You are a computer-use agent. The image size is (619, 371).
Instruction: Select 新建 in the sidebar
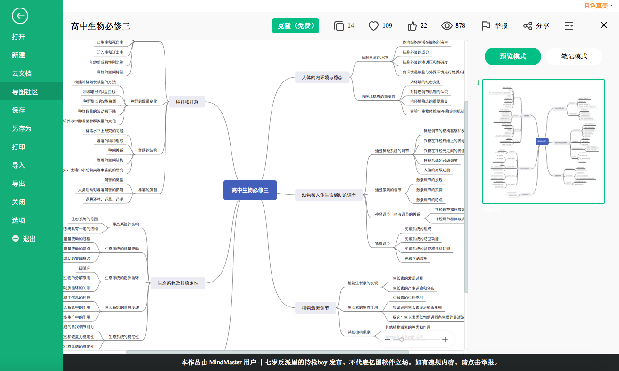coord(31,55)
